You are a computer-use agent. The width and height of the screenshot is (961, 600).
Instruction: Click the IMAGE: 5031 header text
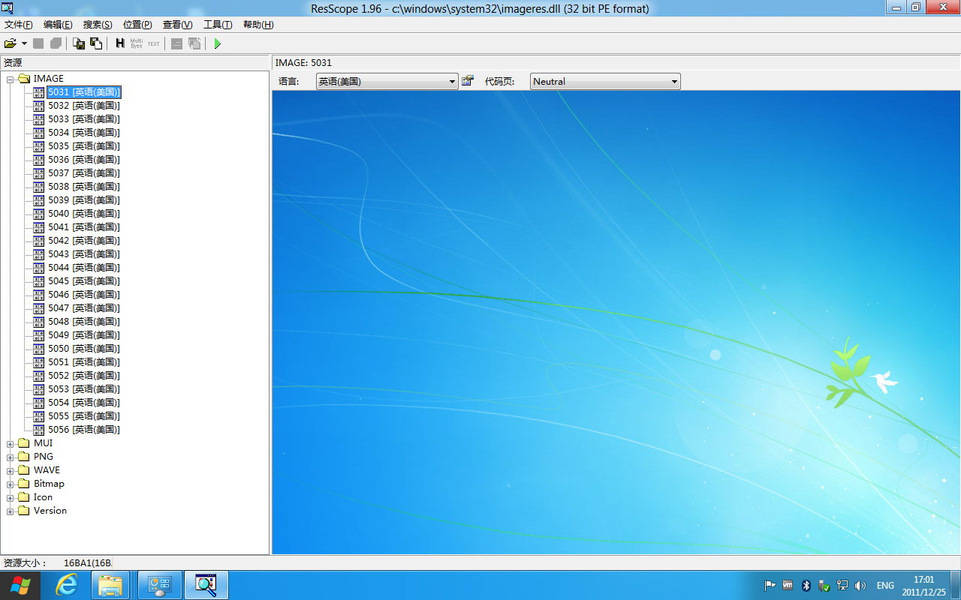pos(303,63)
